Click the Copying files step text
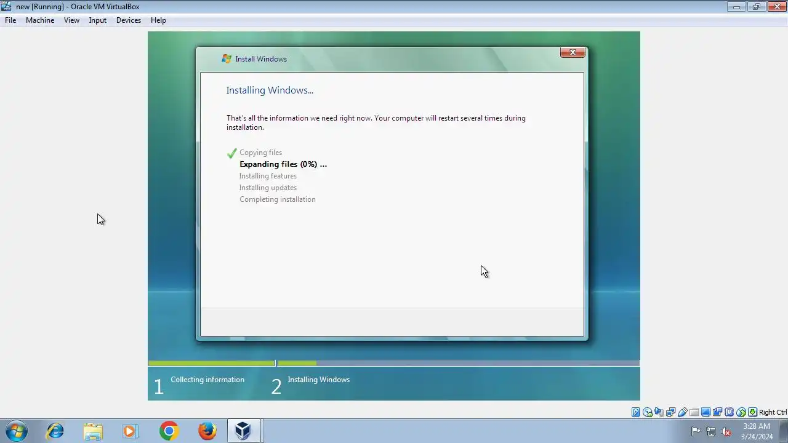Image resolution: width=788 pixels, height=443 pixels. [260, 153]
